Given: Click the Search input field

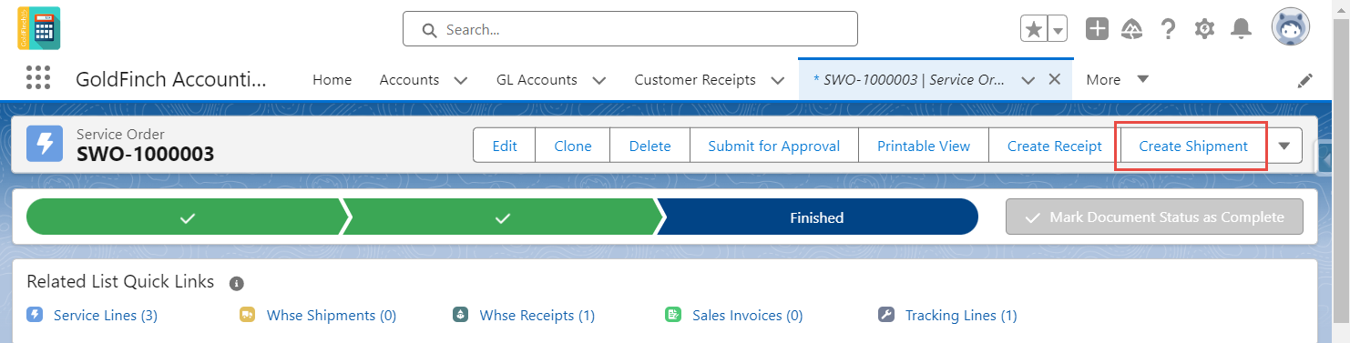Looking at the screenshot, I should pyautogui.click(x=630, y=29).
